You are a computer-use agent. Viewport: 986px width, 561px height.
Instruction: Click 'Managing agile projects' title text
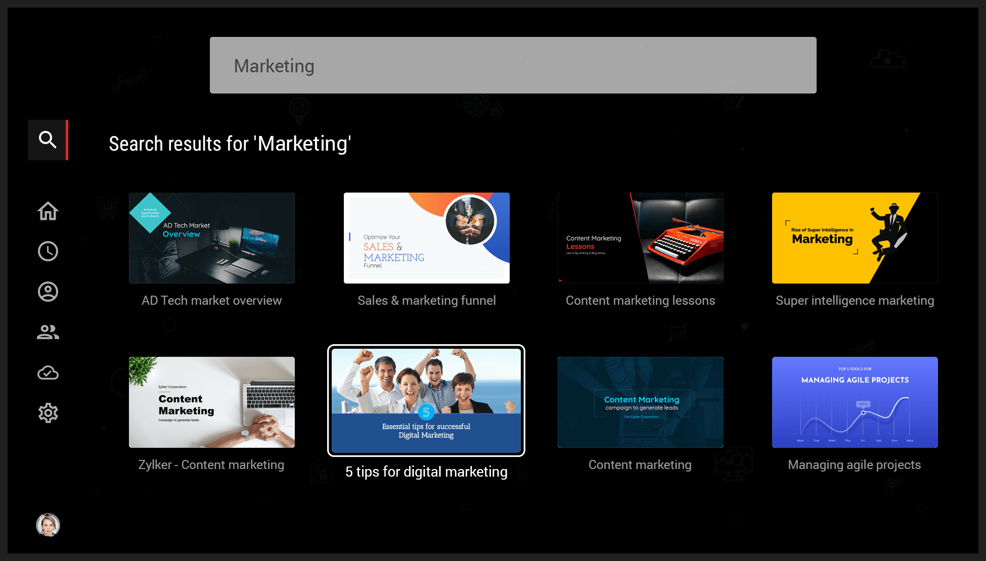coord(854,464)
